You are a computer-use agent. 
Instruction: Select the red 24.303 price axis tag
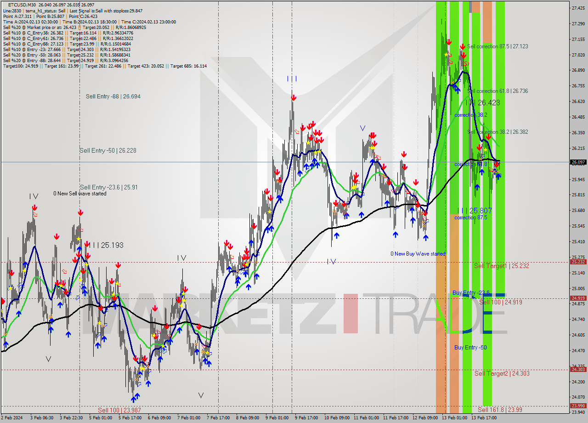pos(578,369)
